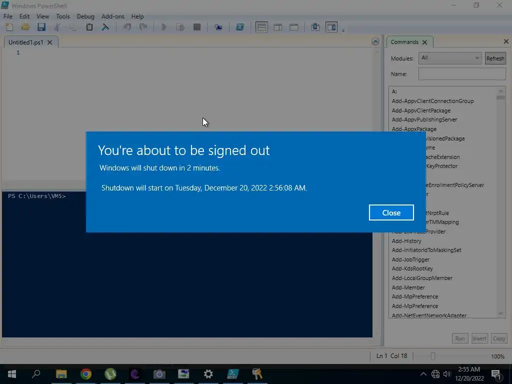The height and width of the screenshot is (384, 512).
Task: Click the Name search input field
Action: coord(462,74)
